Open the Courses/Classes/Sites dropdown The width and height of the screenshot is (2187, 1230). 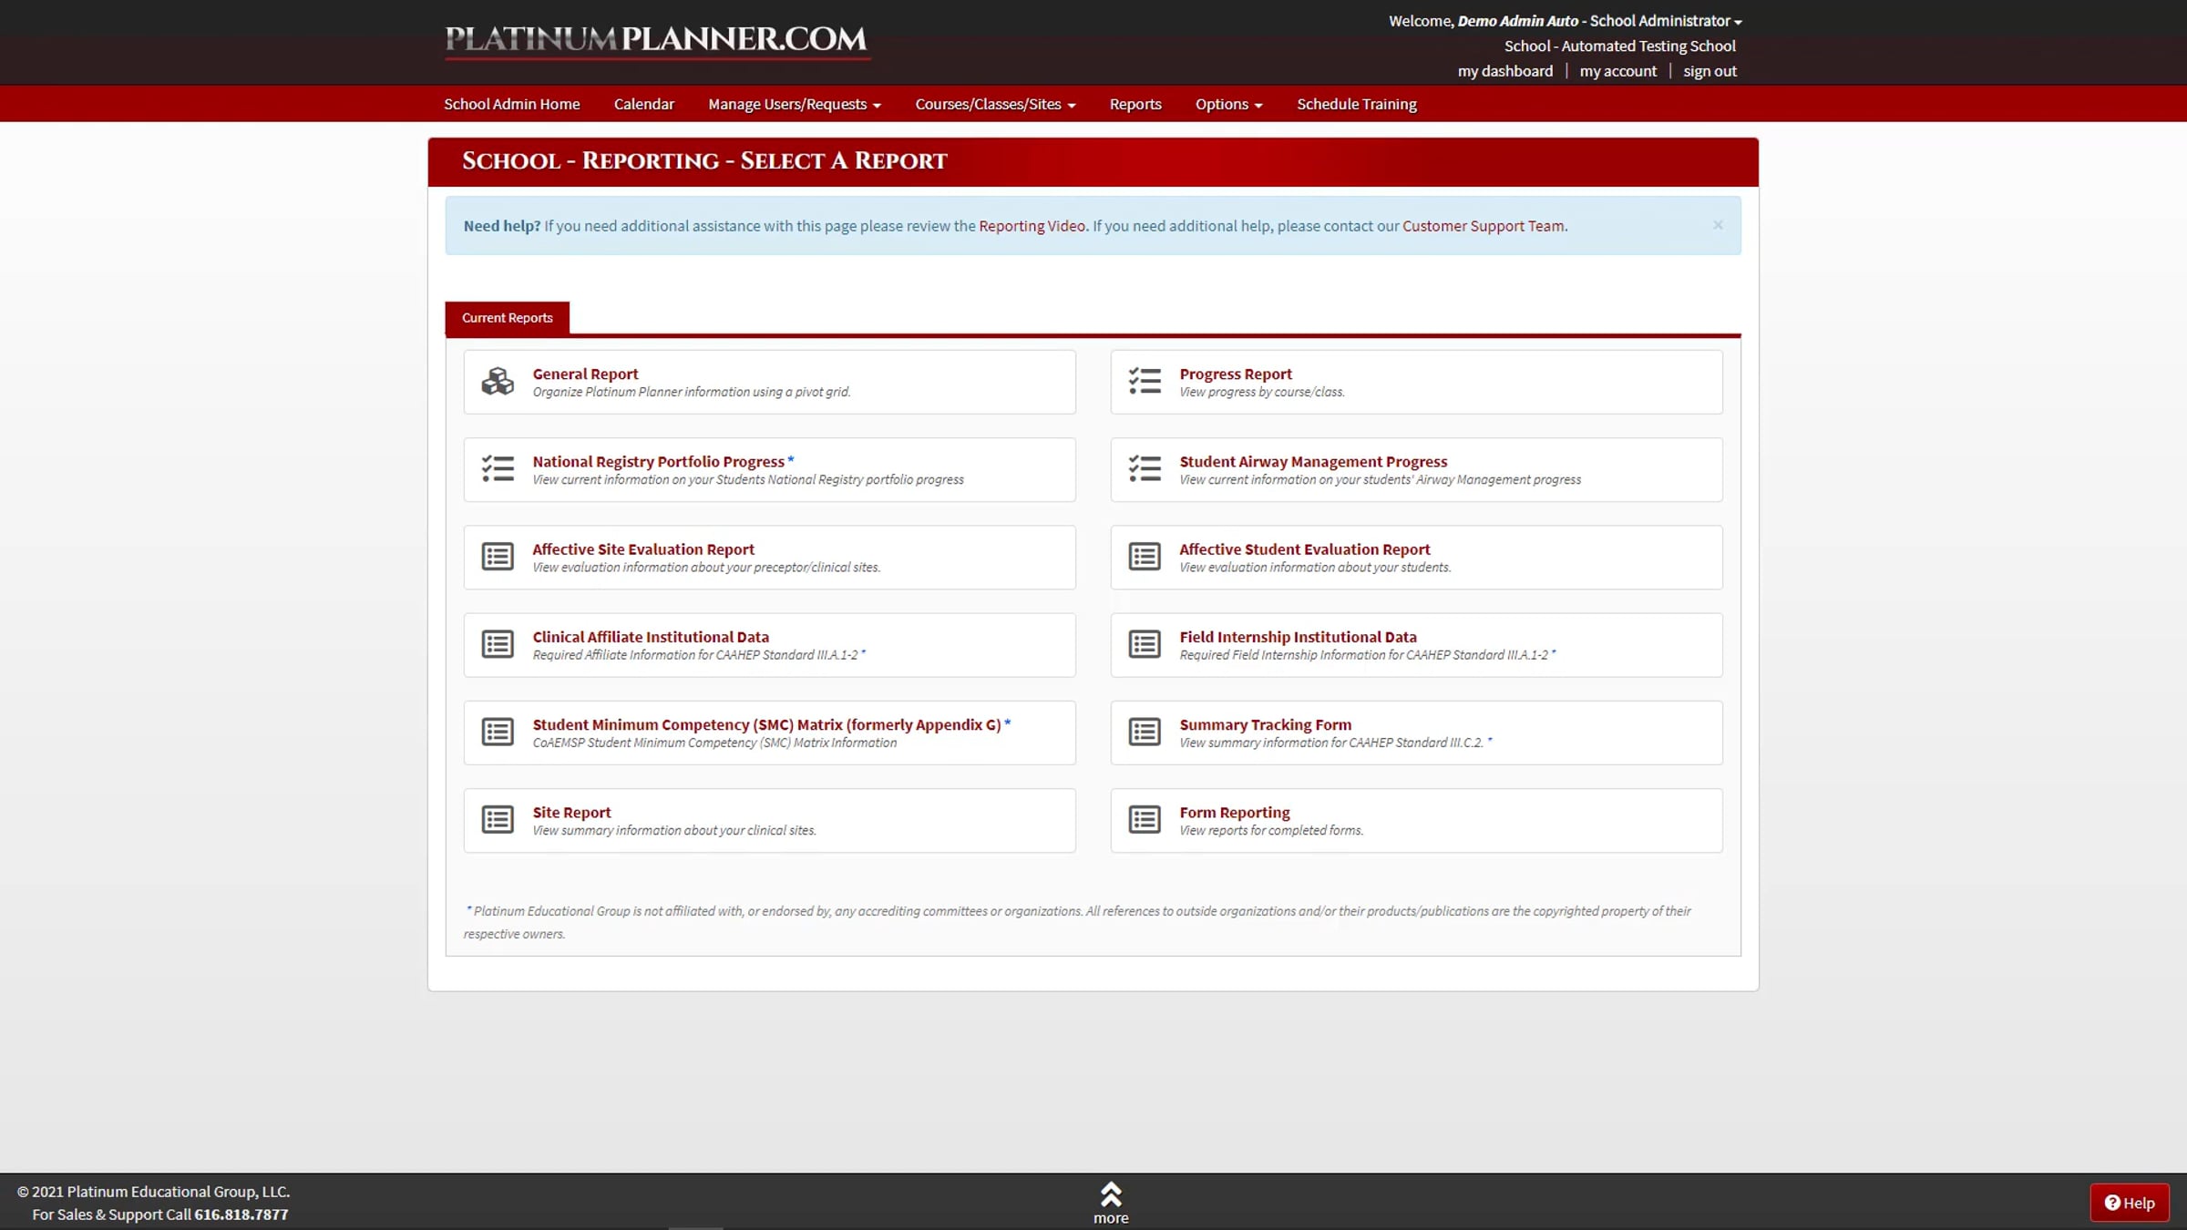click(x=995, y=105)
